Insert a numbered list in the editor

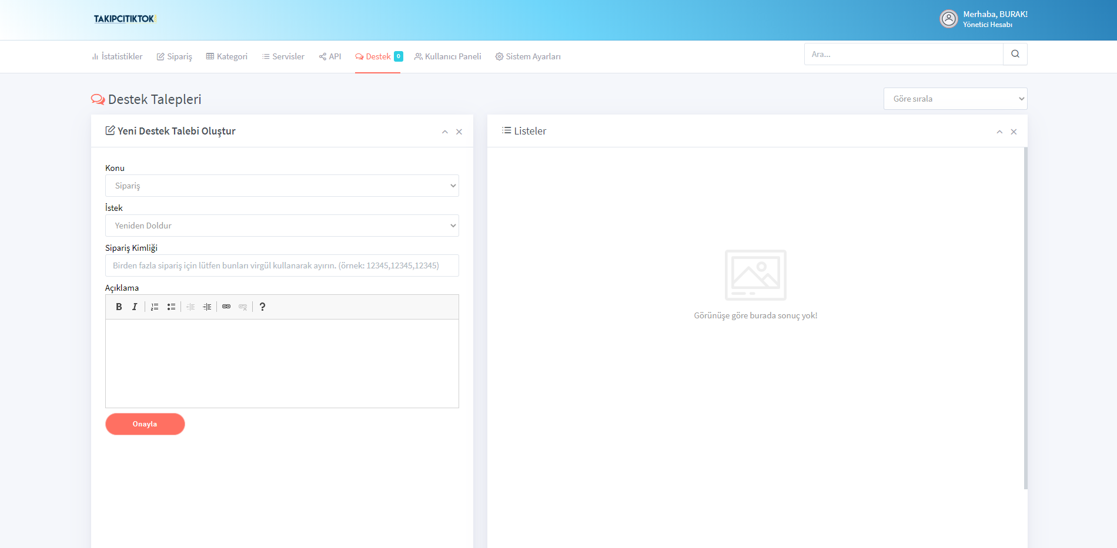pos(155,307)
